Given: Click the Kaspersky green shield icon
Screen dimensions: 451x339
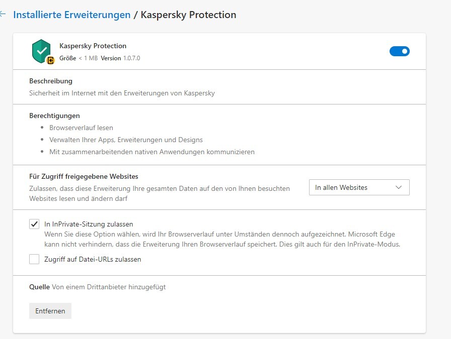Looking at the screenshot, I should 41,50.
